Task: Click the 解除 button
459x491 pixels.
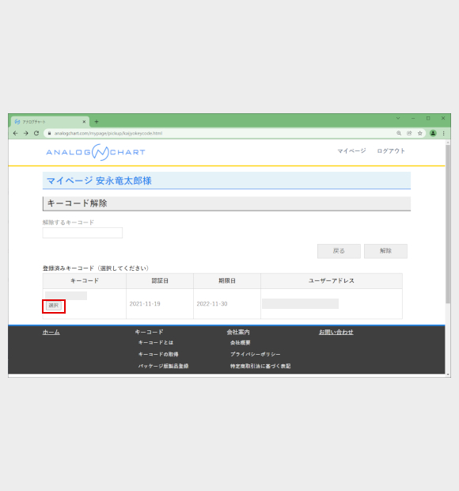Action: coord(385,251)
